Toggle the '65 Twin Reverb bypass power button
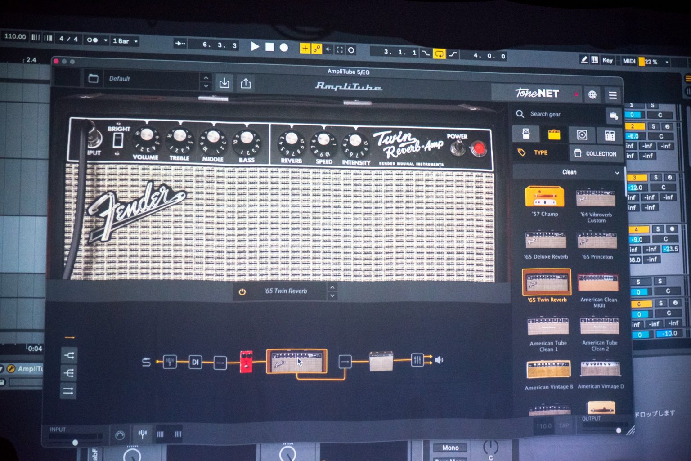 [x=242, y=292]
